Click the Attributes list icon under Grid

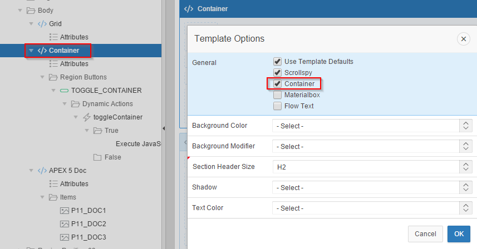53,37
